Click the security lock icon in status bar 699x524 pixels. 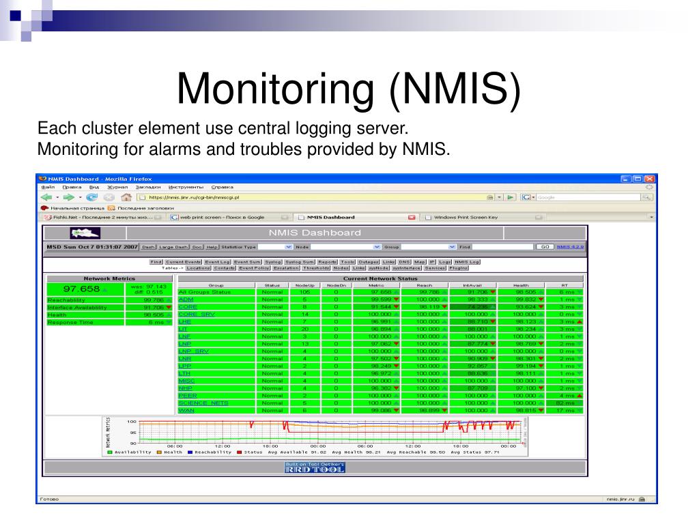click(642, 499)
